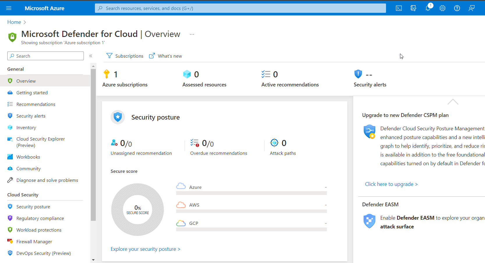Click the Active recommendations checklist icon
This screenshot has width=485, height=263.
click(x=266, y=74)
